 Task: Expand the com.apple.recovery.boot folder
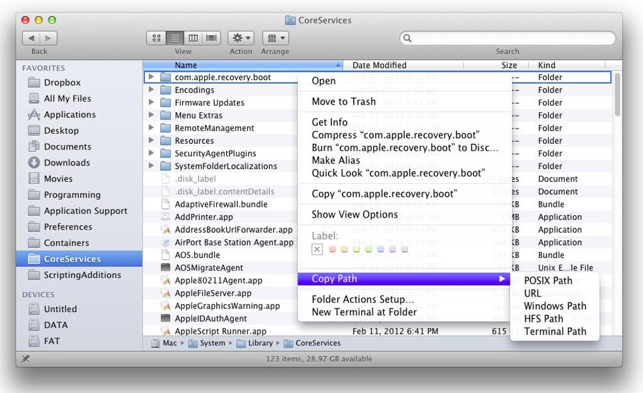(151, 77)
